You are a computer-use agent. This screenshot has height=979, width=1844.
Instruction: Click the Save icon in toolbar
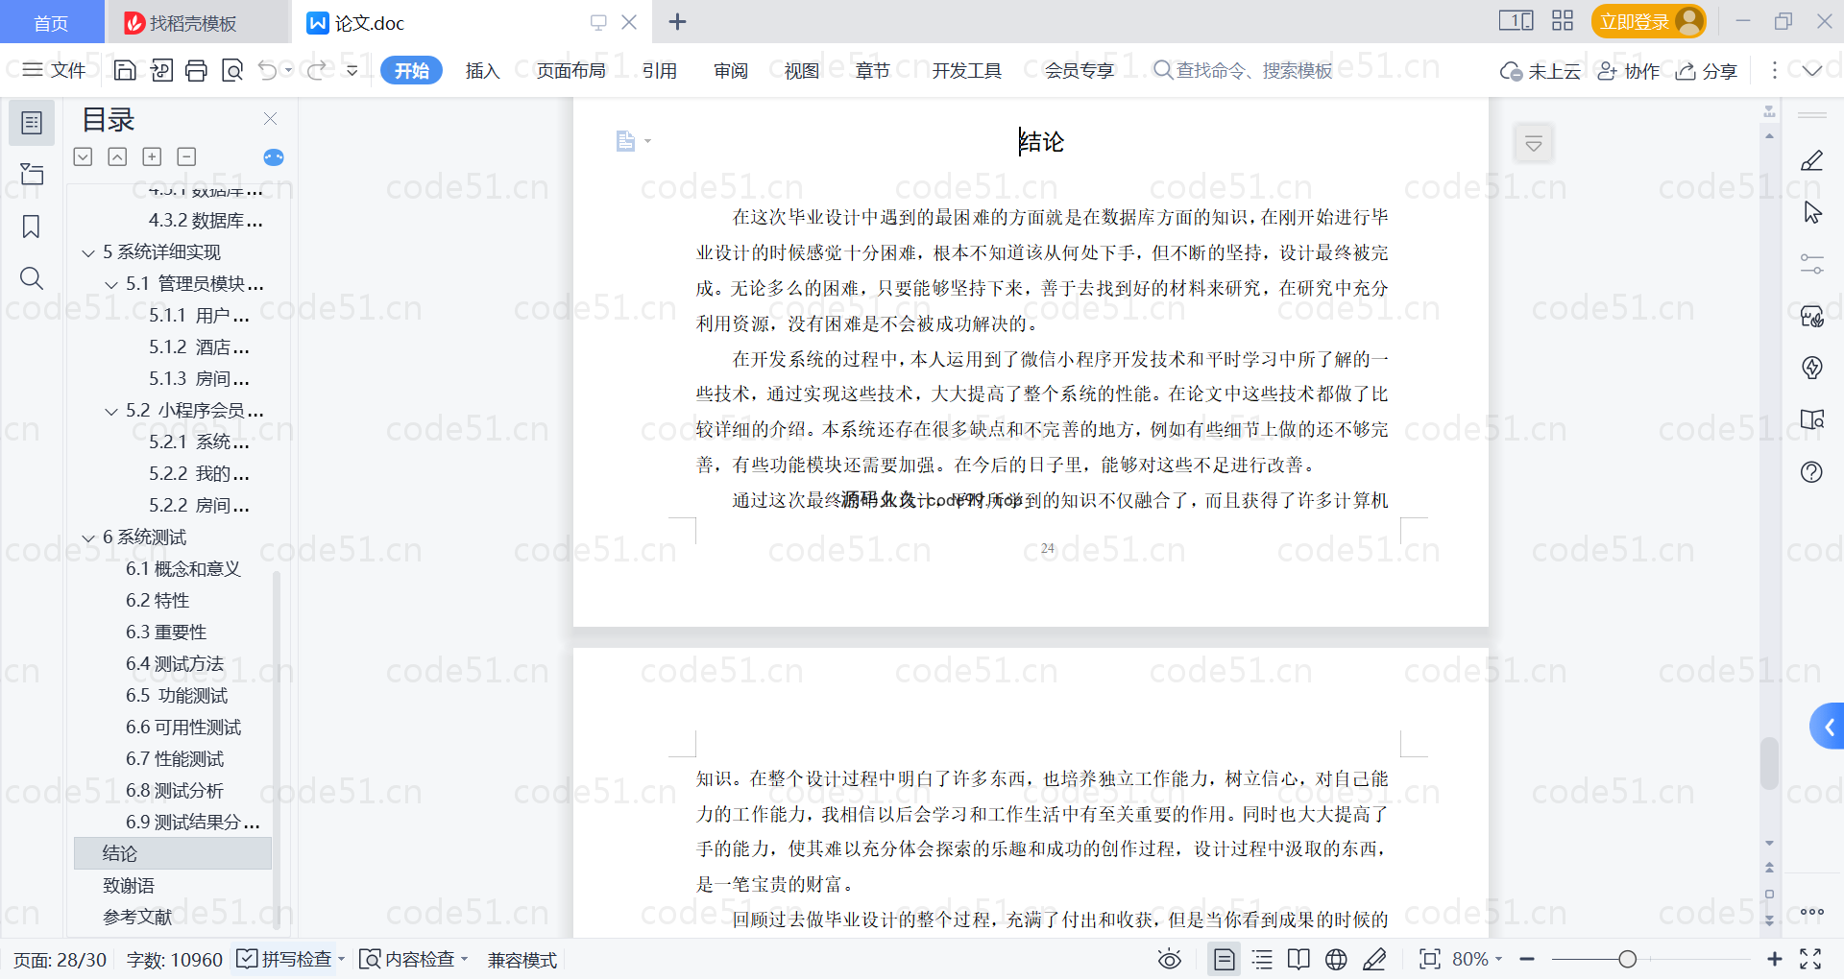pyautogui.click(x=125, y=70)
